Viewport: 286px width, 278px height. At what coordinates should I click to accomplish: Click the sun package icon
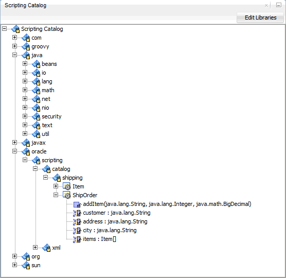26,265
